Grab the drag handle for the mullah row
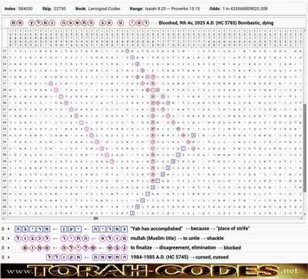Image resolution: width=308 pixels, height=279 pixels. click(3, 238)
